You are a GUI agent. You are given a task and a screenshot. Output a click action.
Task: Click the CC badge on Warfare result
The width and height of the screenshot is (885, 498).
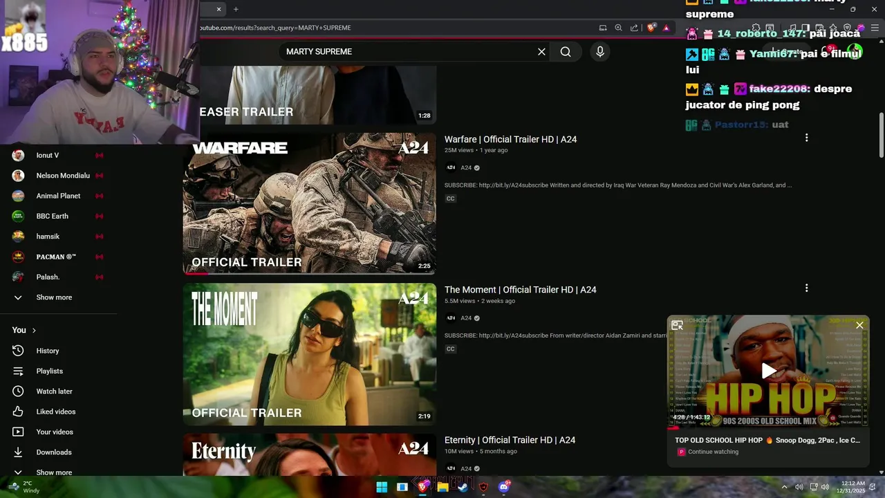click(450, 199)
